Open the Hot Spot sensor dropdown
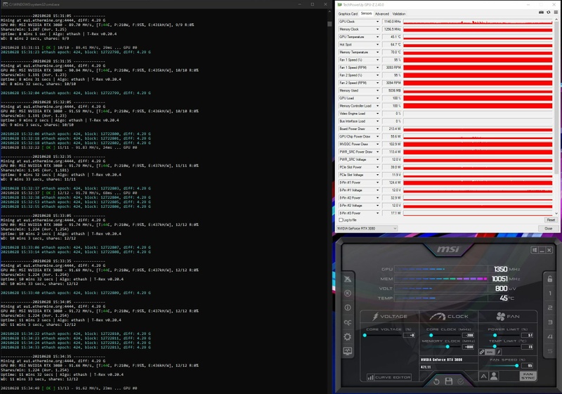 (x=377, y=44)
